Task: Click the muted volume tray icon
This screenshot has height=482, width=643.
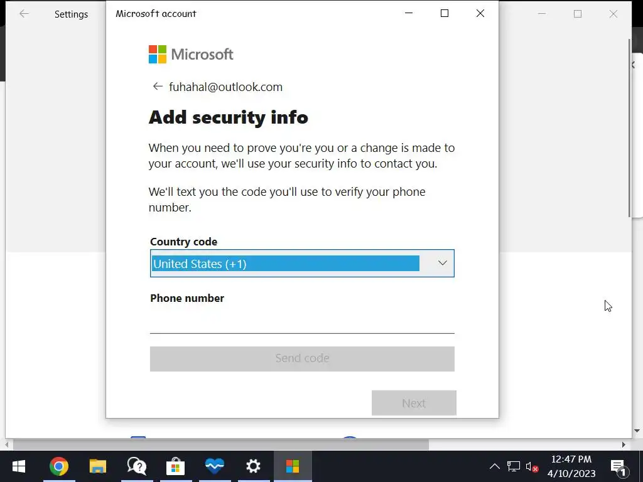Action: [532, 466]
